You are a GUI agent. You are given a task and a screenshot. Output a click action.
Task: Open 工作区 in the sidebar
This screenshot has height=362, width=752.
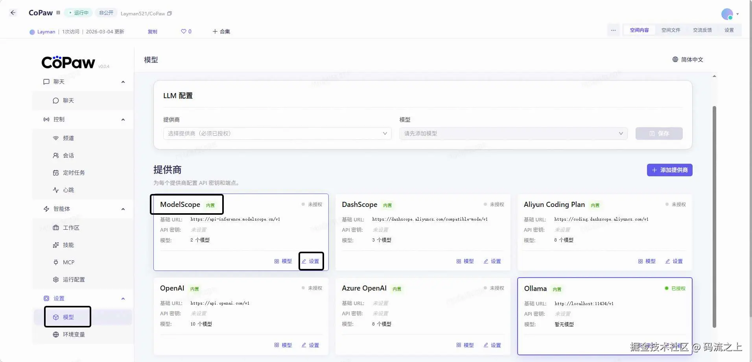[83, 228]
